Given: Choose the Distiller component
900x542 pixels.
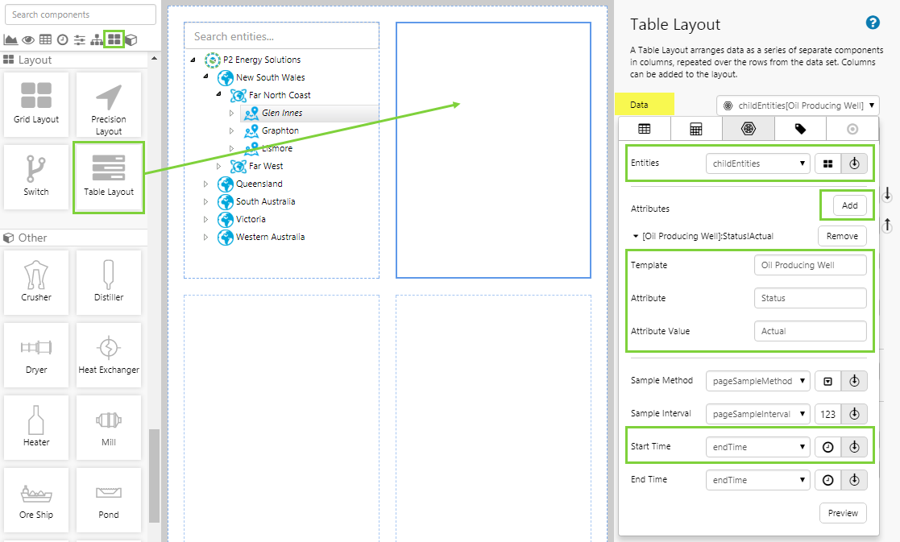Looking at the screenshot, I should click(x=109, y=282).
